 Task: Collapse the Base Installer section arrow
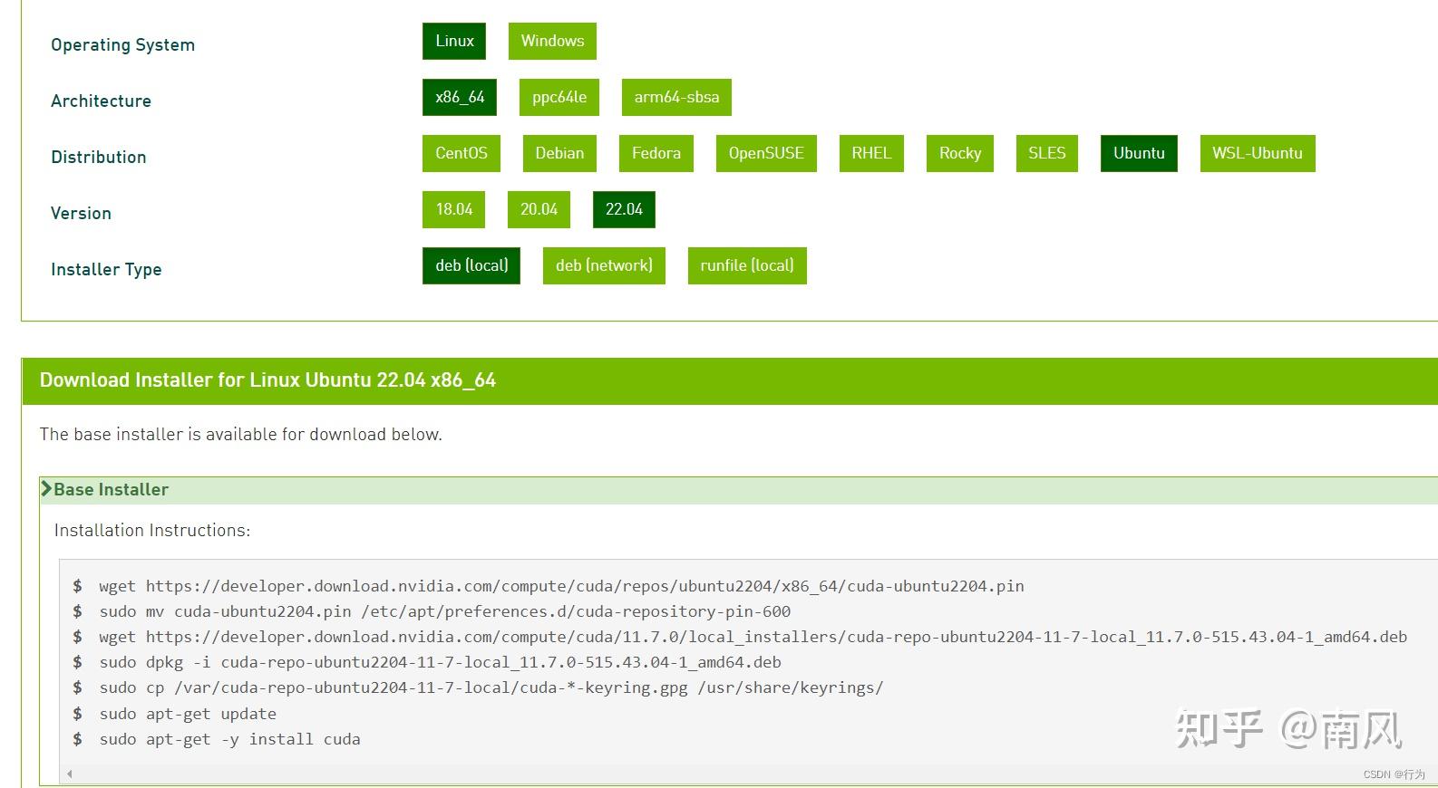[x=46, y=489]
